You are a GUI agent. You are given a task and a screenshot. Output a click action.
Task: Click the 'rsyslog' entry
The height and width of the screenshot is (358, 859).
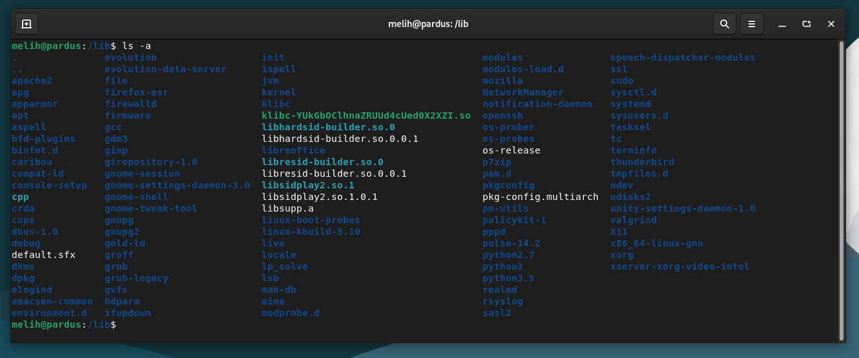tap(502, 301)
